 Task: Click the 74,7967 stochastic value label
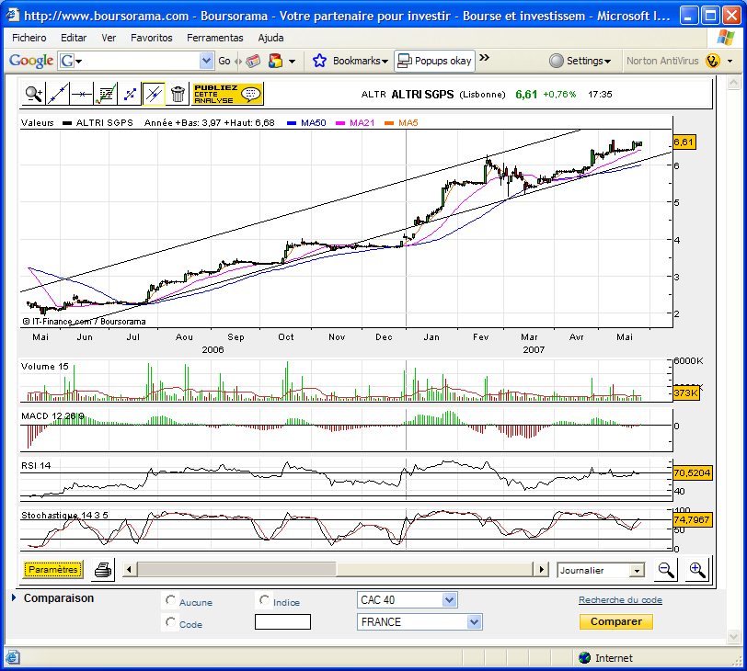tap(692, 519)
